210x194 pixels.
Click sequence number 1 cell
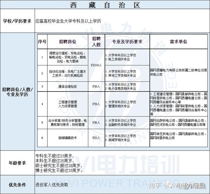42,57
